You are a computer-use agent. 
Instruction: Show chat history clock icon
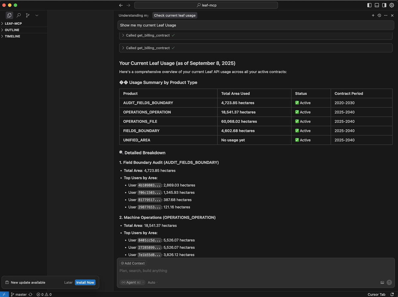tap(379, 16)
